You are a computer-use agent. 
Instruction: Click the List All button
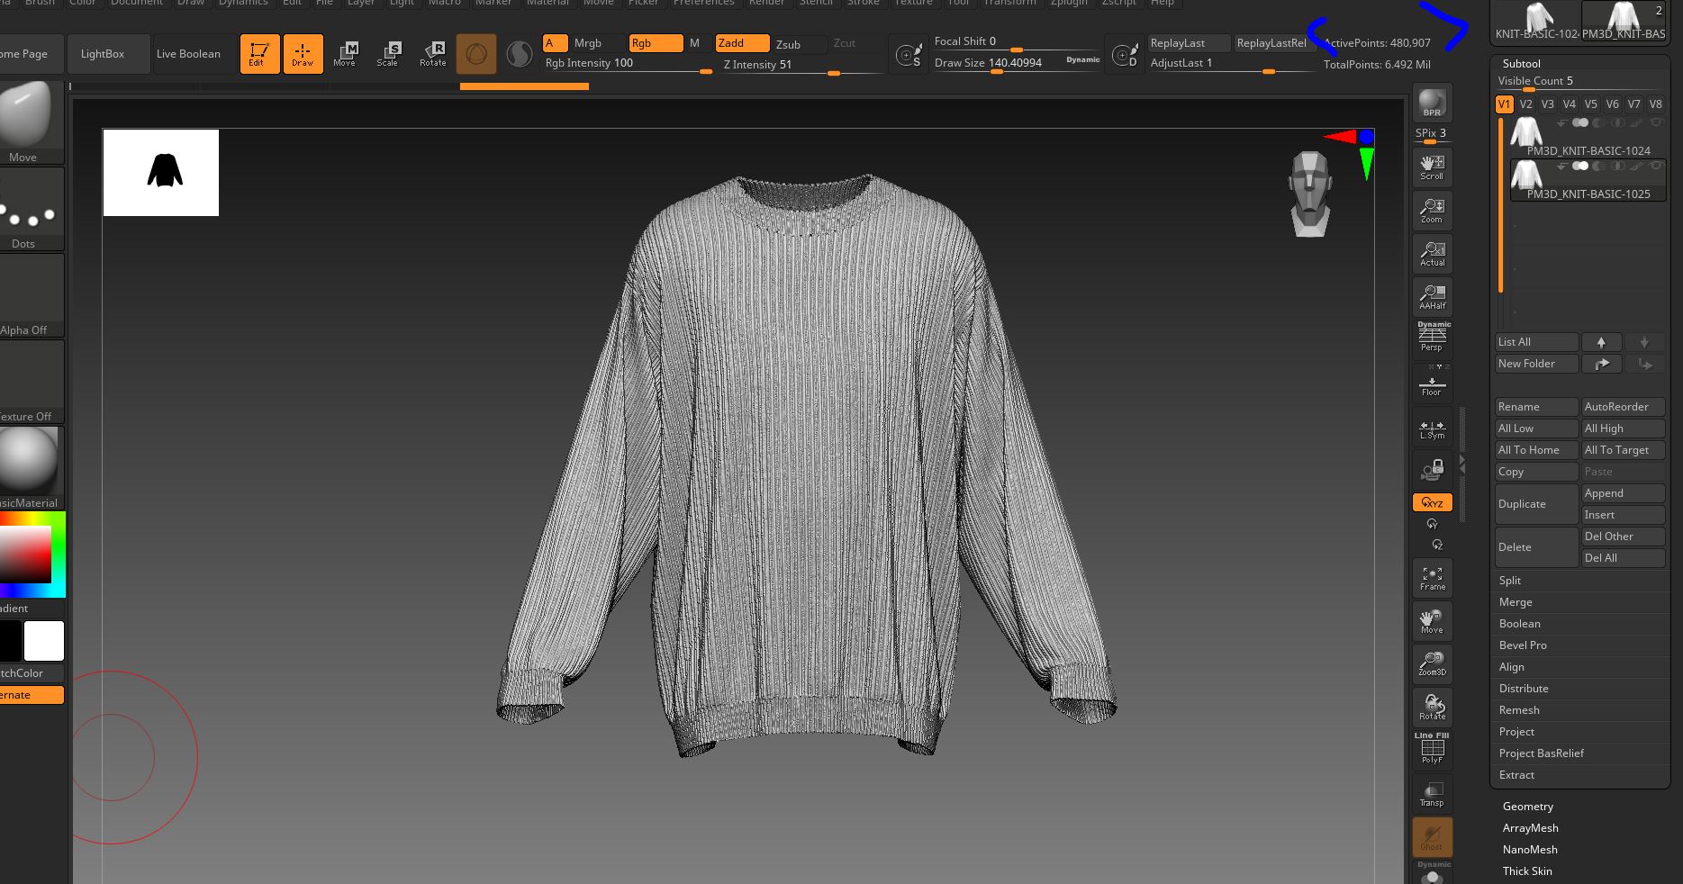point(1536,342)
